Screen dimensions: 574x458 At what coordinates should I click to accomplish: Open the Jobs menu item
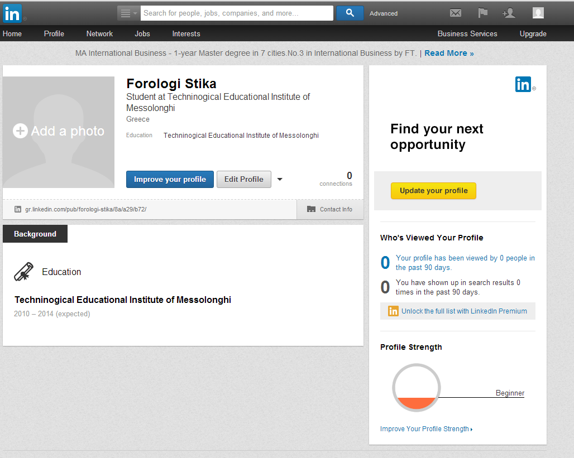142,33
